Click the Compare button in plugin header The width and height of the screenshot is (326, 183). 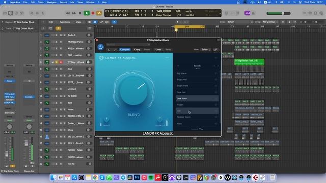tap(125, 50)
